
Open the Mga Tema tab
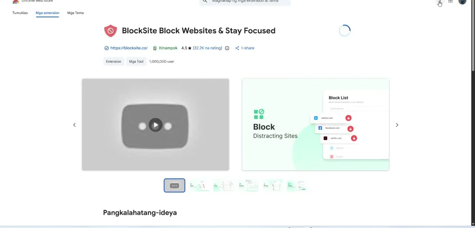[75, 13]
